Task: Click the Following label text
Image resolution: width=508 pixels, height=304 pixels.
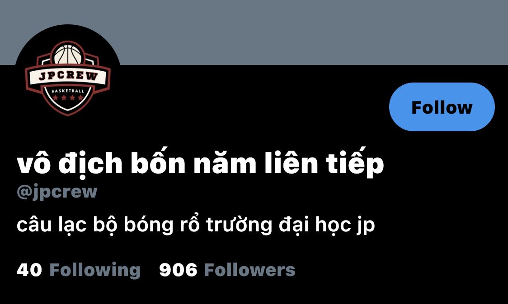Action: point(95,270)
